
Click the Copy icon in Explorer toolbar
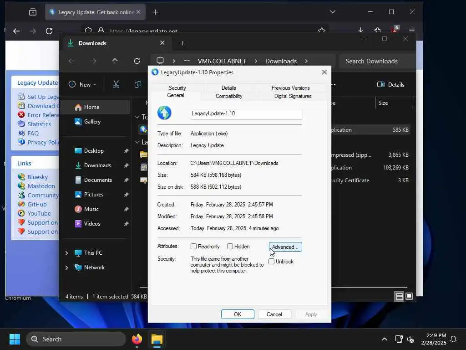[x=137, y=84]
